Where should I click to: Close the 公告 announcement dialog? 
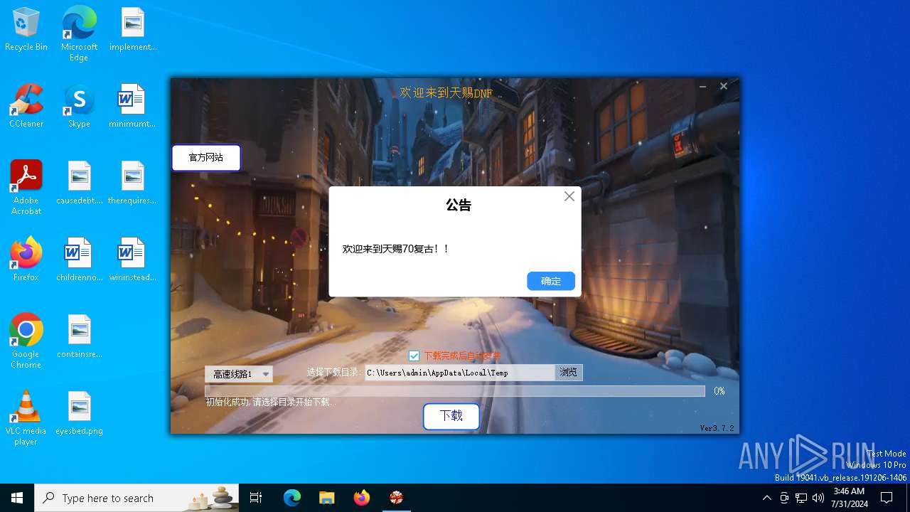coord(569,197)
